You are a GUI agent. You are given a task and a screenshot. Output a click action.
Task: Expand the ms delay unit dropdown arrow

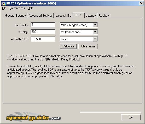coord(95,32)
